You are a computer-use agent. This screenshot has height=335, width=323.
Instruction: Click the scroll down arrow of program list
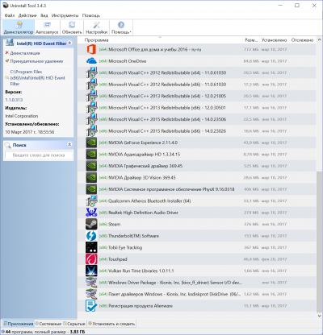tap(320, 316)
